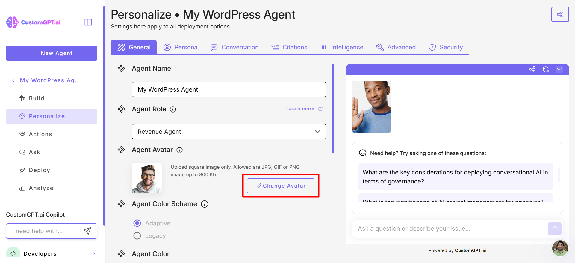Switch to the General tab
The width and height of the screenshot is (575, 263).
coord(134,47)
